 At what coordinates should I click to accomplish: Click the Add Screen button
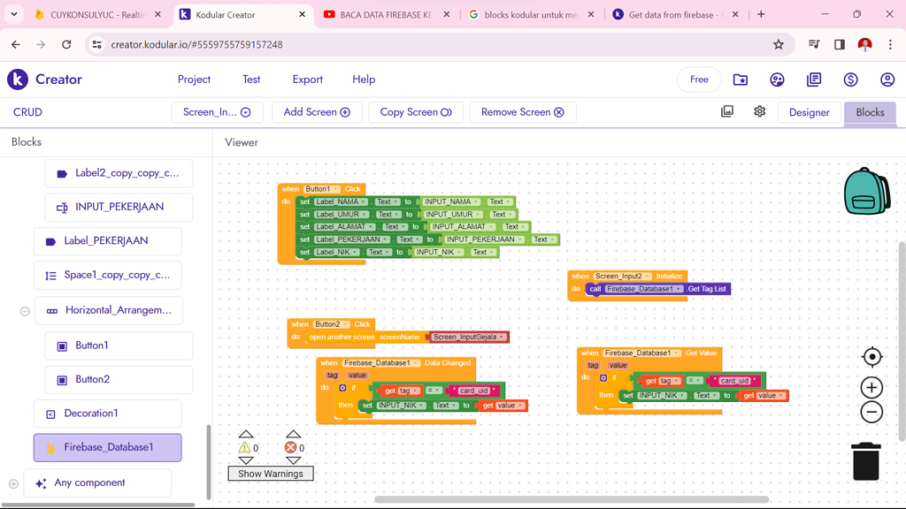[x=317, y=112]
